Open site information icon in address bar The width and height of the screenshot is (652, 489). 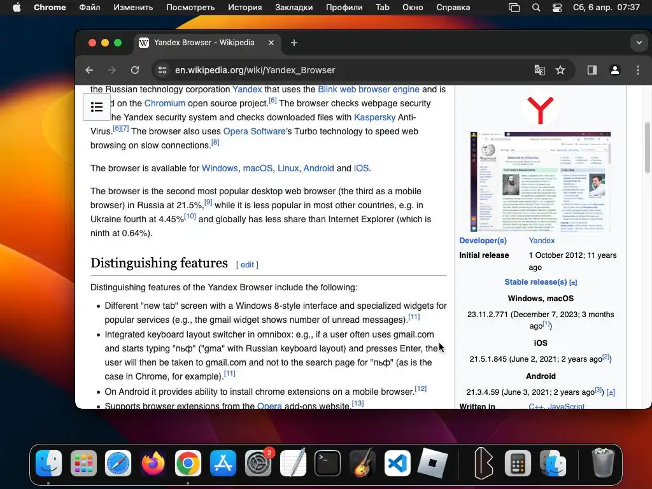click(162, 70)
